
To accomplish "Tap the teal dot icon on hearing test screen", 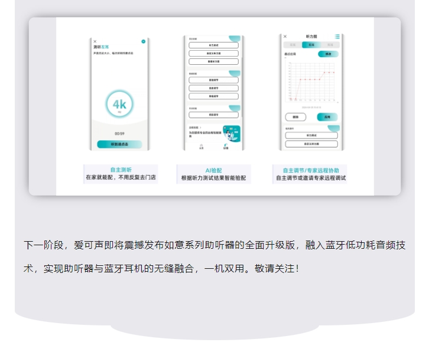I will [x=143, y=41].
